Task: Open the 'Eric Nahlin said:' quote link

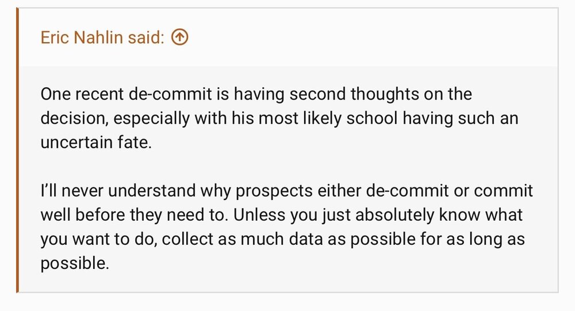Action: coord(103,38)
